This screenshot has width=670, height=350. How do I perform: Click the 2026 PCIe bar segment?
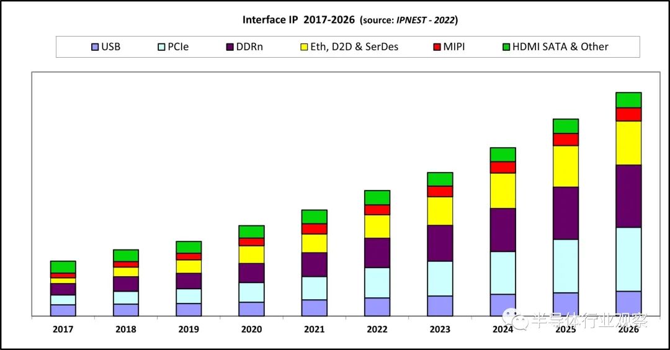[x=628, y=259]
